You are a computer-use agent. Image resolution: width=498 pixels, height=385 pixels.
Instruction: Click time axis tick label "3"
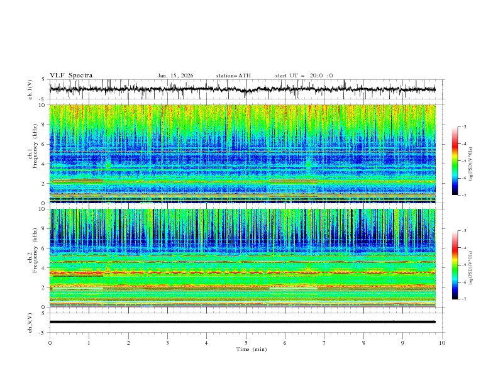click(x=167, y=343)
